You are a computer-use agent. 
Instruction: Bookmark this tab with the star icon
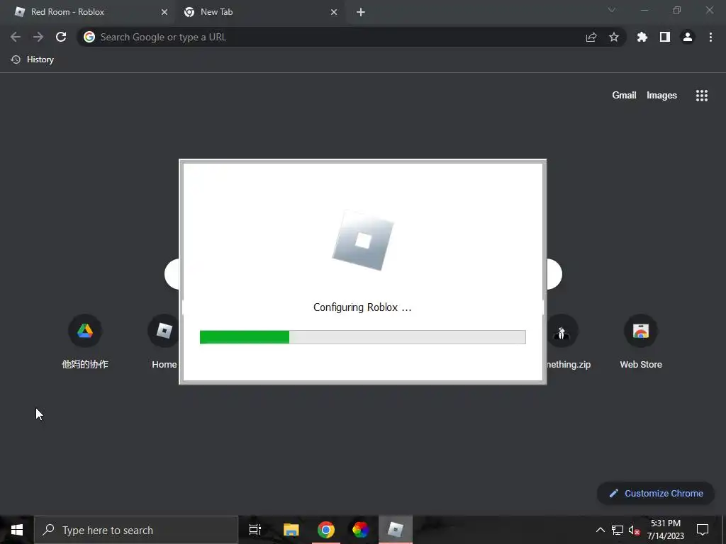614,37
